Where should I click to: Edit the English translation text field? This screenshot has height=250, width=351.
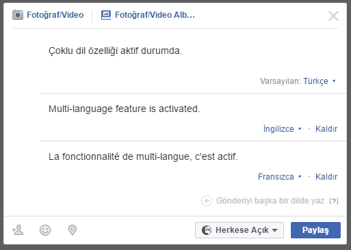point(125,109)
